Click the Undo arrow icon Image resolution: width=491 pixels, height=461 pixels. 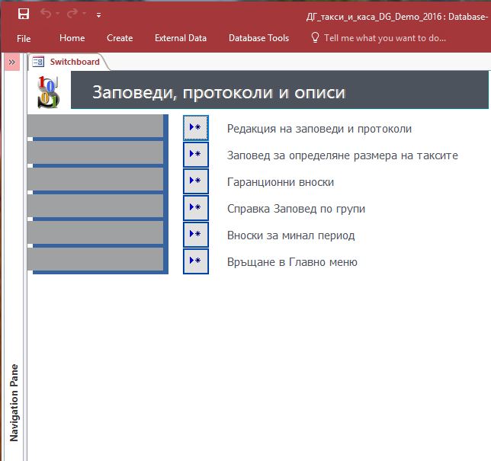coord(47,14)
